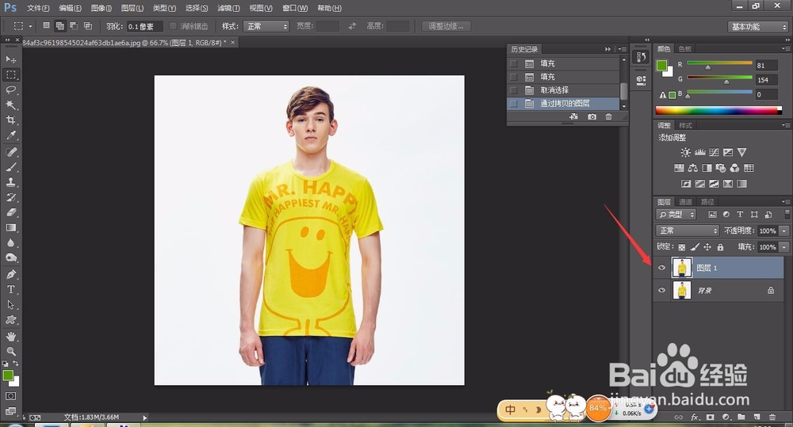Toggle the 消除锯齿 anti-alias checkbox
The image size is (793, 427).
[x=173, y=26]
